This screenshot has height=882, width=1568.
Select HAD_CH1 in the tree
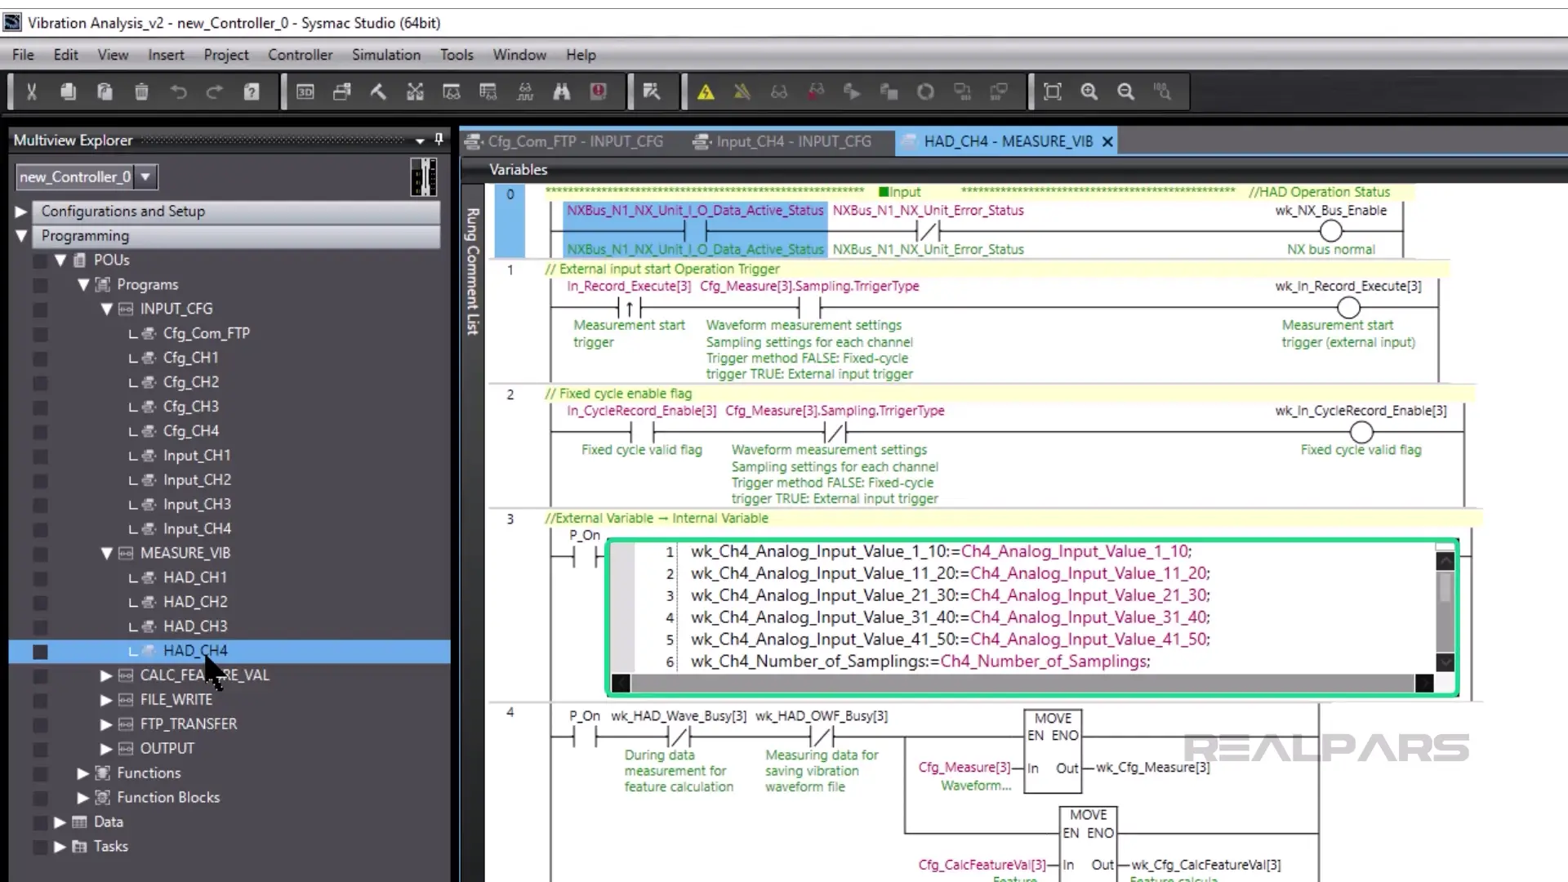(195, 577)
